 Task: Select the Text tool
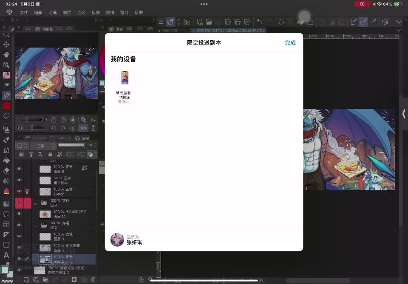(6, 255)
